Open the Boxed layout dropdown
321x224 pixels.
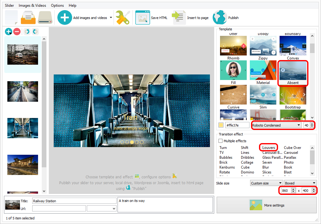[x=300, y=183]
